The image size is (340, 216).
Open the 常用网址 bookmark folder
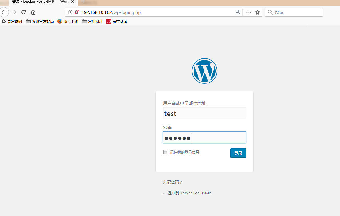(92, 21)
